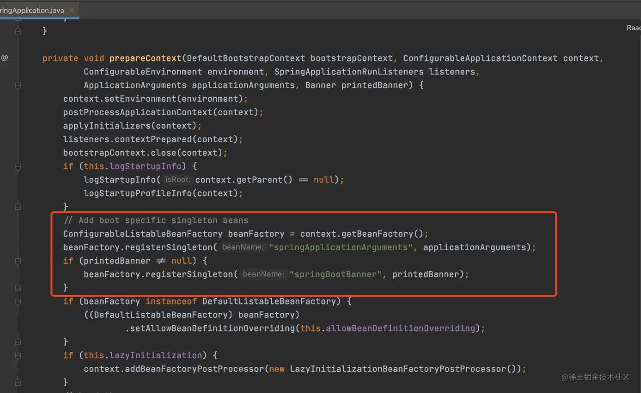Click fold end marker after addBeanFactoryPostProcessor line
The width and height of the screenshot is (641, 393).
tap(18, 382)
